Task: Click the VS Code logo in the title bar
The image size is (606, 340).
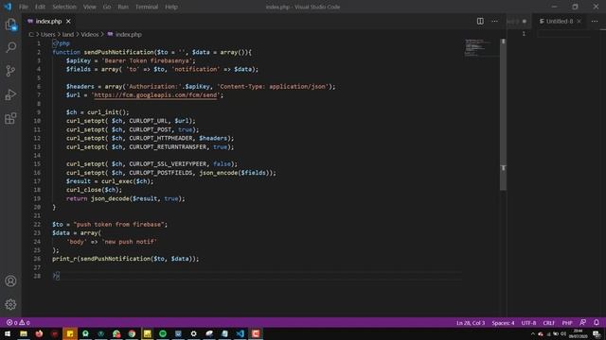Action: (x=8, y=7)
